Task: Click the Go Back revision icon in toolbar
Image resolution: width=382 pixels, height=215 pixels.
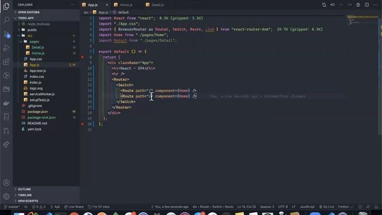Action: (332, 5)
